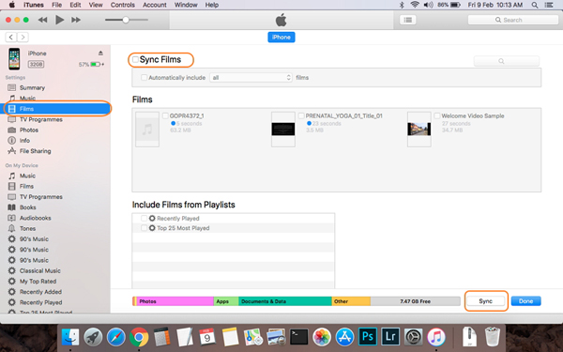Click the iTunes Search field
The height and width of the screenshot is (352, 563).
tap(512, 20)
